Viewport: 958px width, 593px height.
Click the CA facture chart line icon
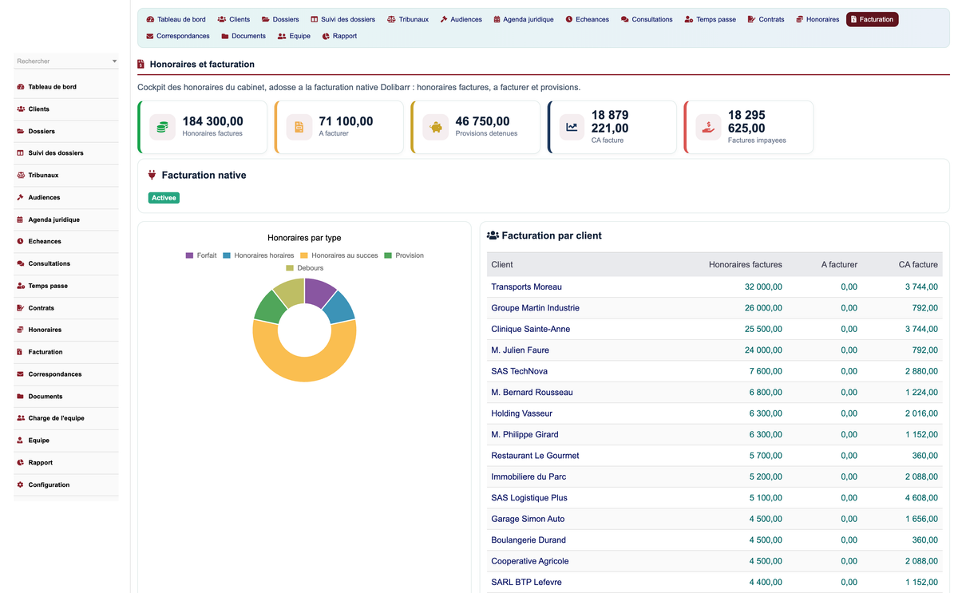pyautogui.click(x=572, y=127)
